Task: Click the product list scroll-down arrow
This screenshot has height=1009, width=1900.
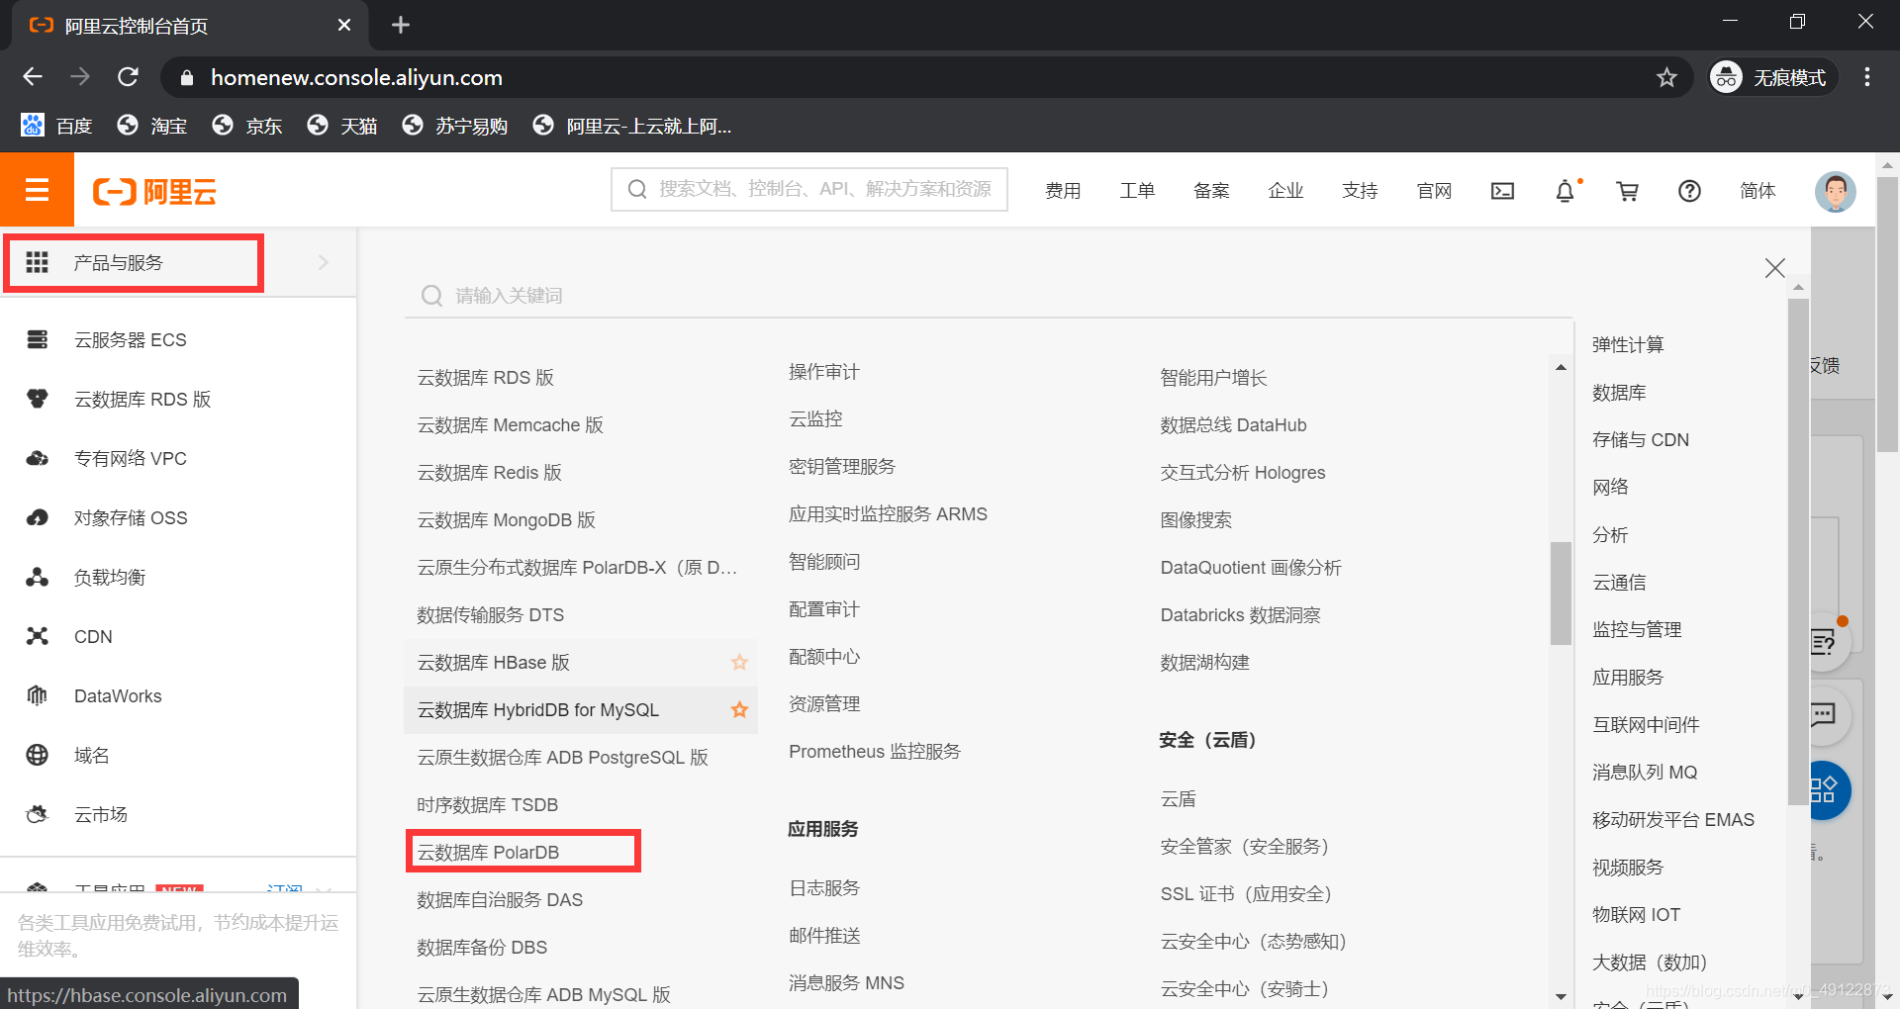Action: pos(1561,996)
